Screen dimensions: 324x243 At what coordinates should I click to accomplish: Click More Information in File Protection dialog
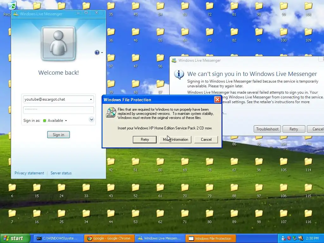pyautogui.click(x=175, y=140)
